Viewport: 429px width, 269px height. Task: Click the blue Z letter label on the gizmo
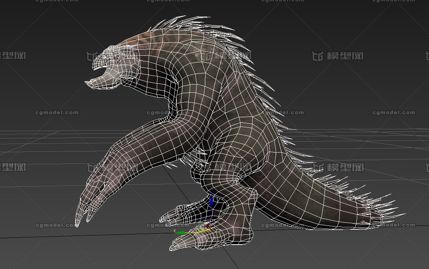click(x=212, y=191)
